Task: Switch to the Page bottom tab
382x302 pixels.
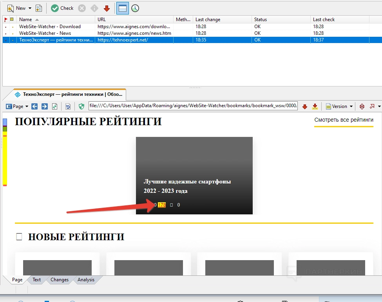Action: click(x=17, y=280)
